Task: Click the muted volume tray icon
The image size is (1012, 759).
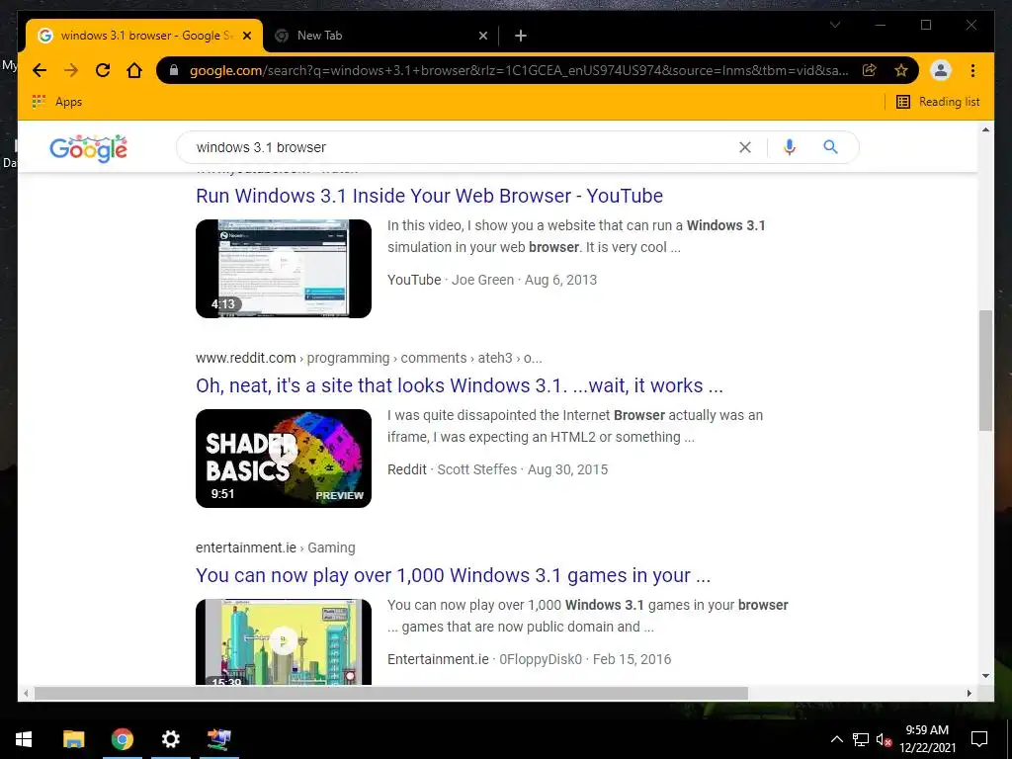Action: (884, 739)
